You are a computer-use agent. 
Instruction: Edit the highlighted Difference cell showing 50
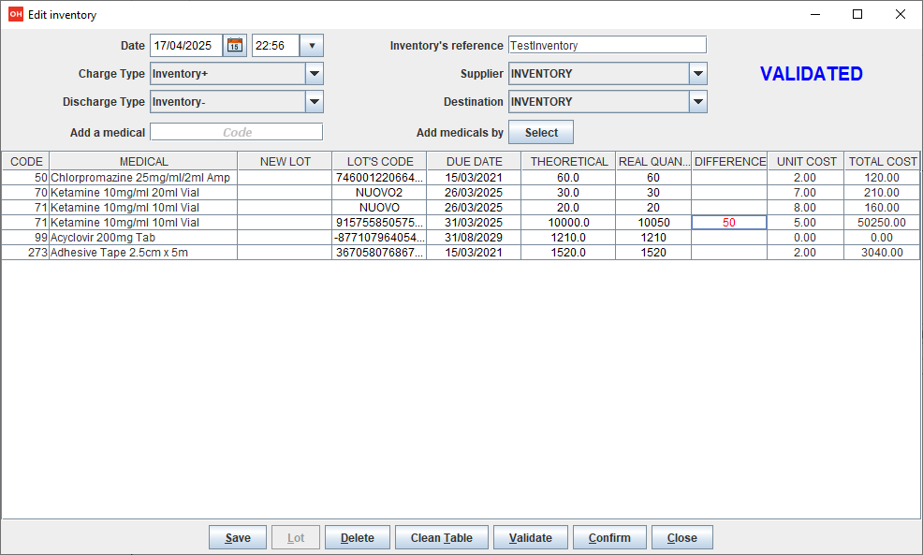pos(729,222)
